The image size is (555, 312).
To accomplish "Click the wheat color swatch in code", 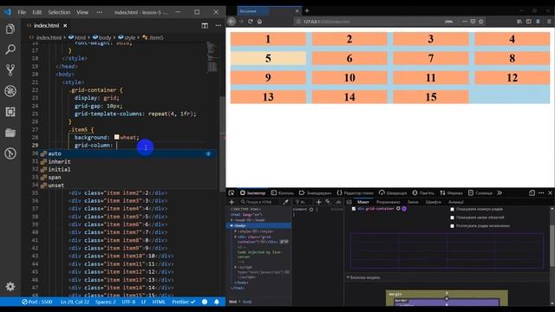I will click(116, 137).
